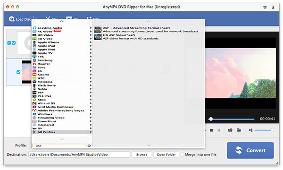The height and width of the screenshot is (170, 283).
Task: Click the Browse button
Action: 141,154
